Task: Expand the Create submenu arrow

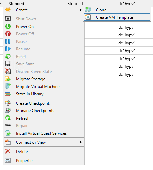Action: [81, 10]
